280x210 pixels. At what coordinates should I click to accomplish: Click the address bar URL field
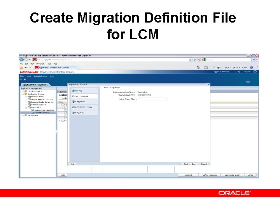point(111,60)
